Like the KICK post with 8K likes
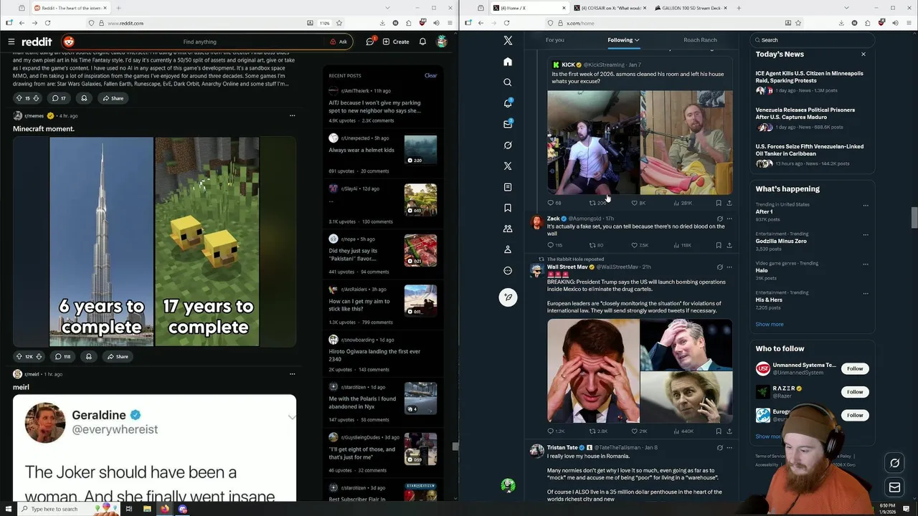 tap(638, 203)
